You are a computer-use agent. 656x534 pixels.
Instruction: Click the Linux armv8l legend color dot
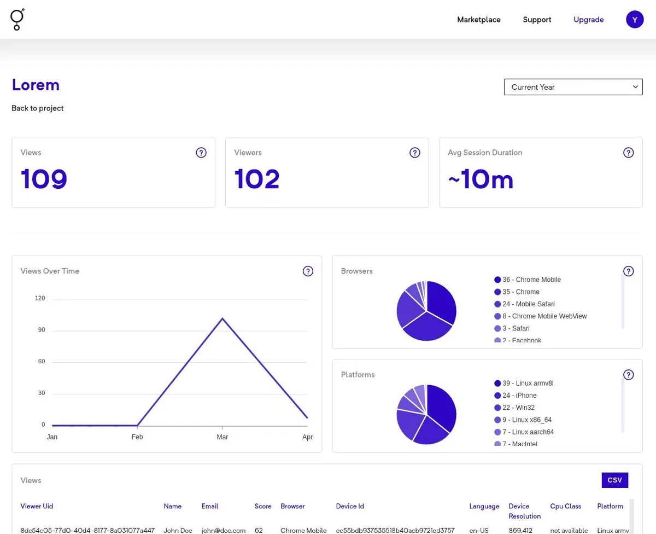[497, 384]
